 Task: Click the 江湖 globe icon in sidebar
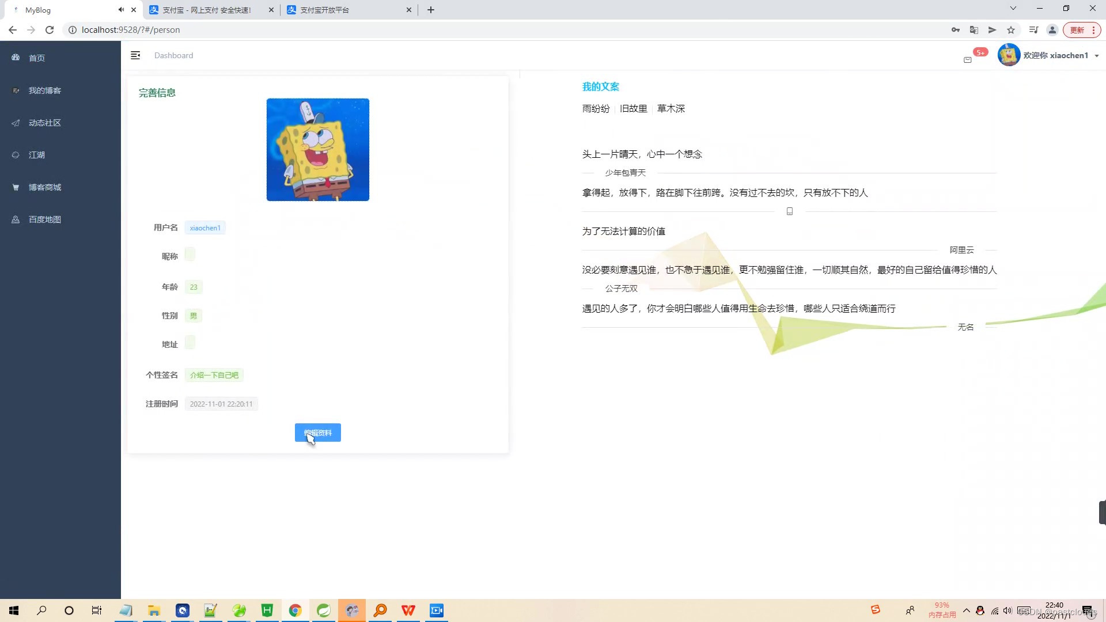pyautogui.click(x=14, y=154)
